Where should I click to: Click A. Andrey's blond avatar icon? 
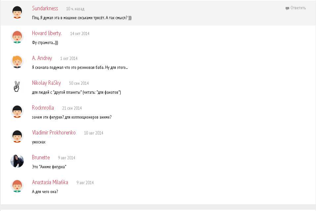pos(17,62)
